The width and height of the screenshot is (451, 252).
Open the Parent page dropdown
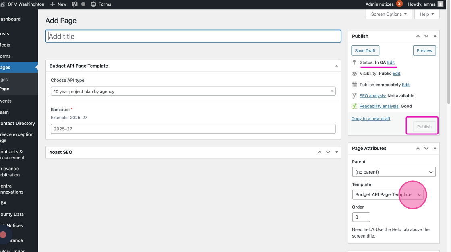click(393, 172)
